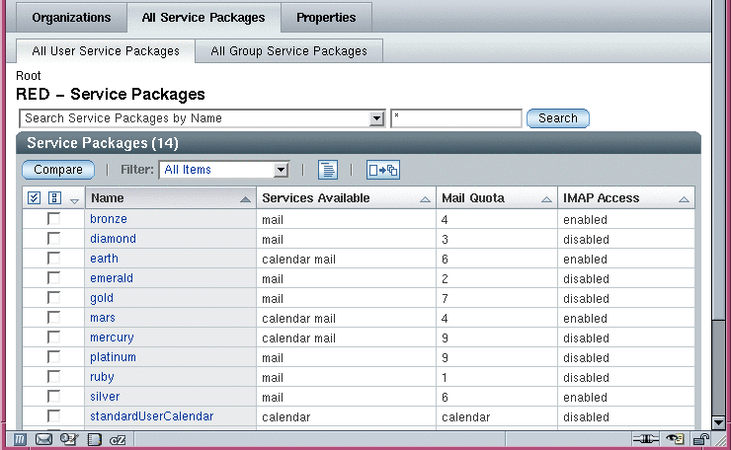Check the standardUserCalendar package checkbox

pos(53,416)
